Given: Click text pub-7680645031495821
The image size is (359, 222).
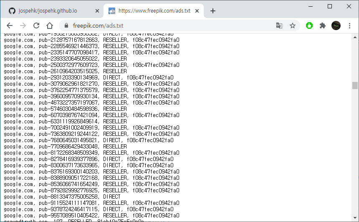Looking at the screenshot, I should [69, 140].
